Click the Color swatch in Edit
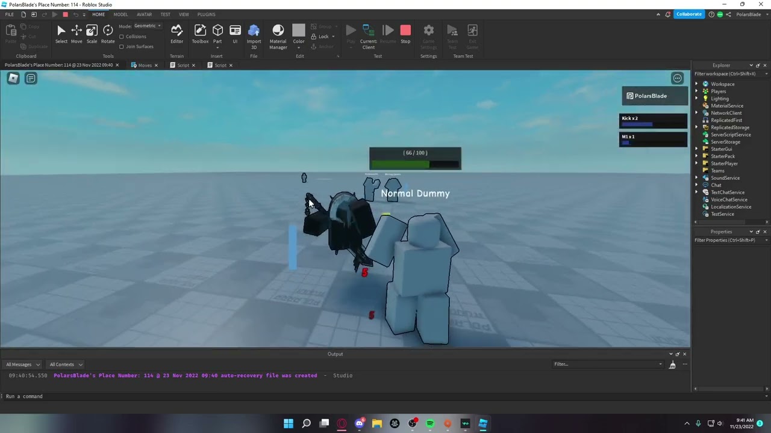771x433 pixels. tap(299, 31)
